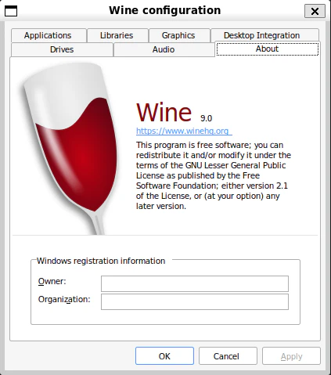Open the winehq.org website link
331x375 pixels.
[184, 131]
